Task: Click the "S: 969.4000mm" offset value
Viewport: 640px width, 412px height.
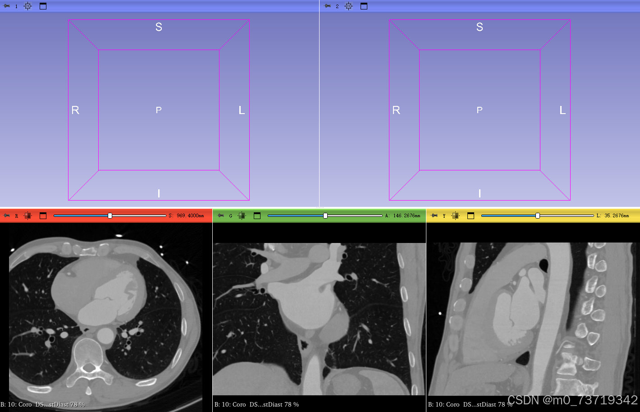Action: coord(186,216)
